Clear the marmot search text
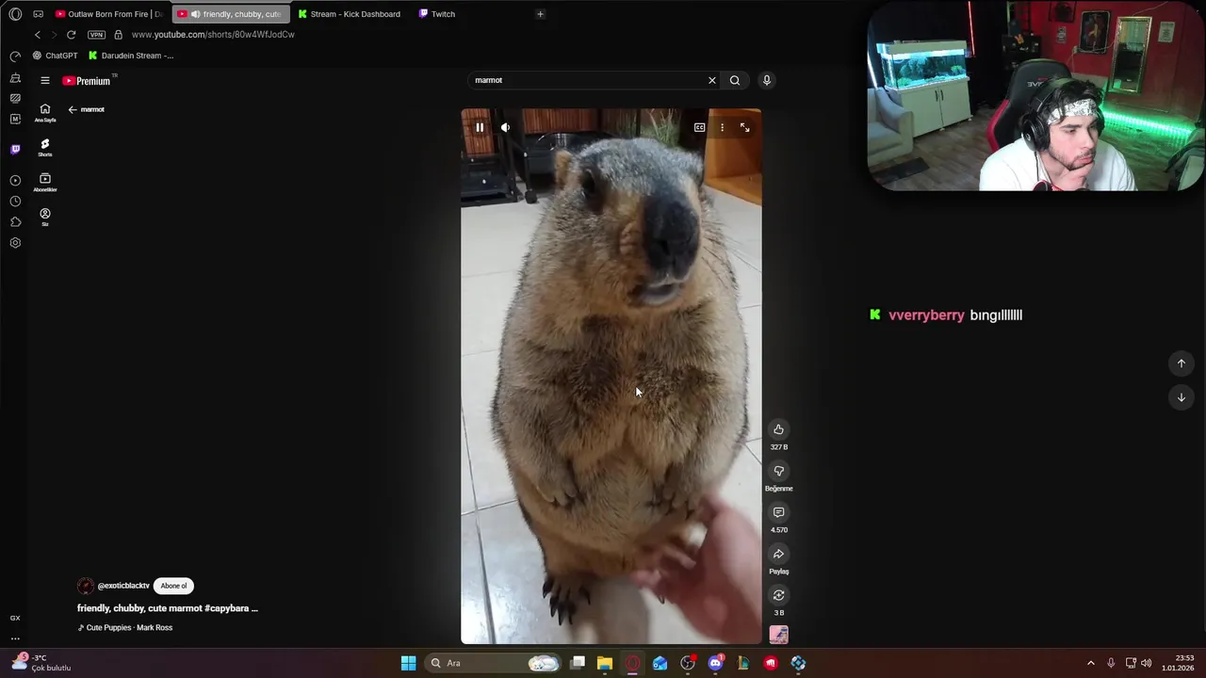This screenshot has height=678, width=1206. pyautogui.click(x=712, y=80)
